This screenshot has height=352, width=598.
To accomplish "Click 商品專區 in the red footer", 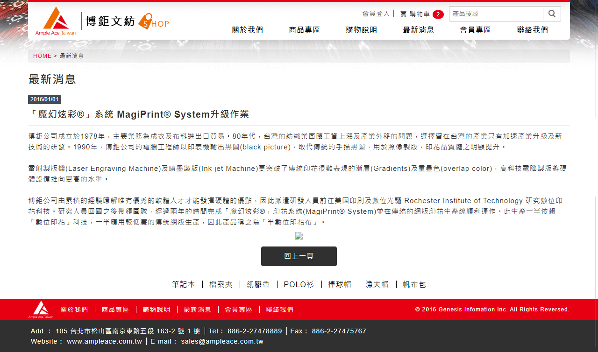I will tap(115, 310).
